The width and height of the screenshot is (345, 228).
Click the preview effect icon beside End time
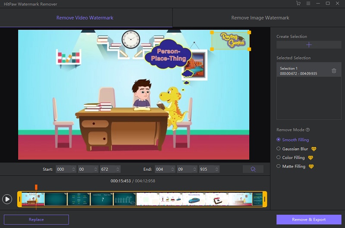click(253, 169)
